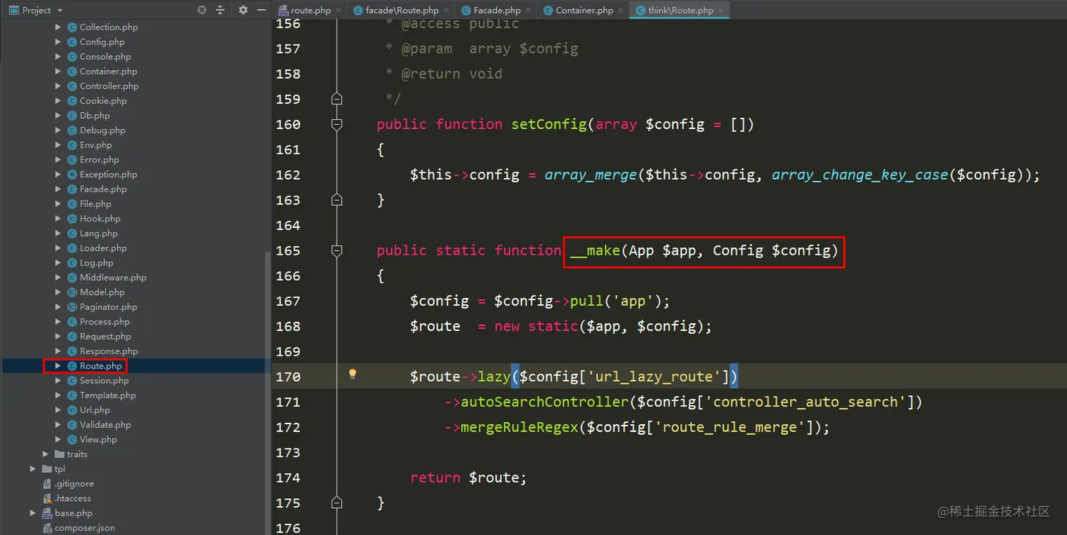The width and height of the screenshot is (1067, 535).
Task: Click the Hook.php class icon
Action: 72,219
